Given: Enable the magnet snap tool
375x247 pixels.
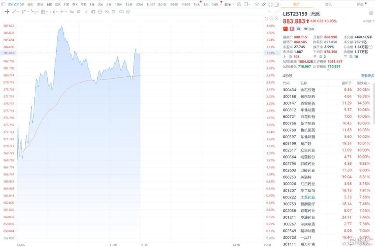Looking at the screenshot, I should click(x=93, y=11).
